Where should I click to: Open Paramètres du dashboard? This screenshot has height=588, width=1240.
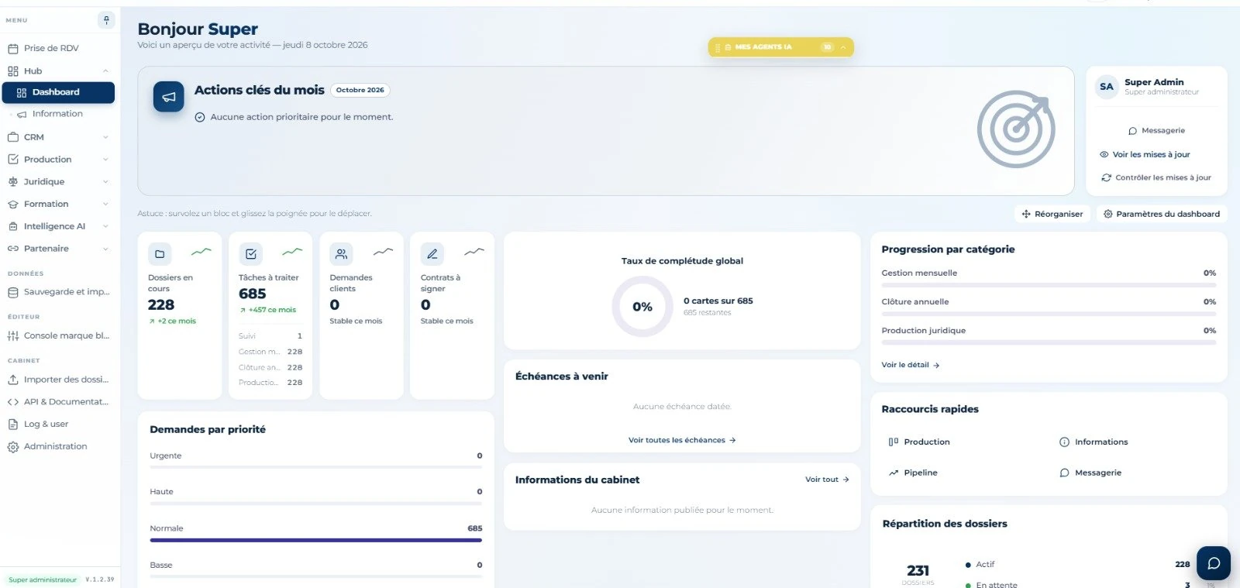pos(1162,214)
